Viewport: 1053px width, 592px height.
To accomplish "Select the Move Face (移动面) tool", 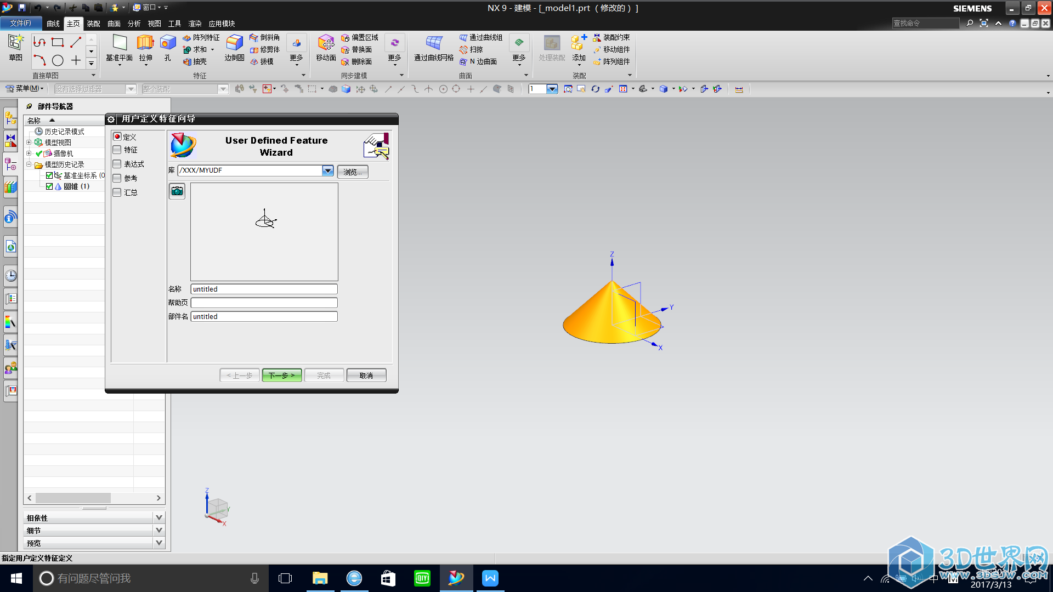I will coord(326,48).
